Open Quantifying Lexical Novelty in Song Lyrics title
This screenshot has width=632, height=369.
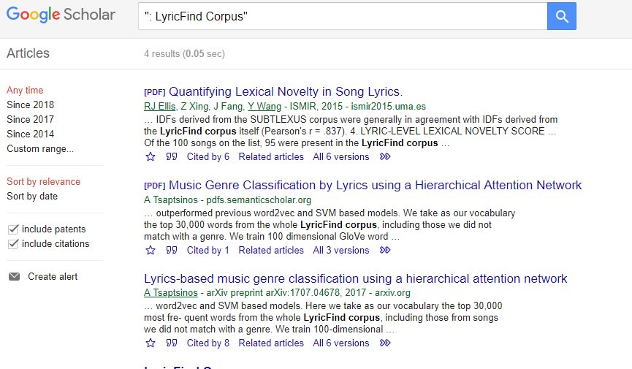pos(286,91)
